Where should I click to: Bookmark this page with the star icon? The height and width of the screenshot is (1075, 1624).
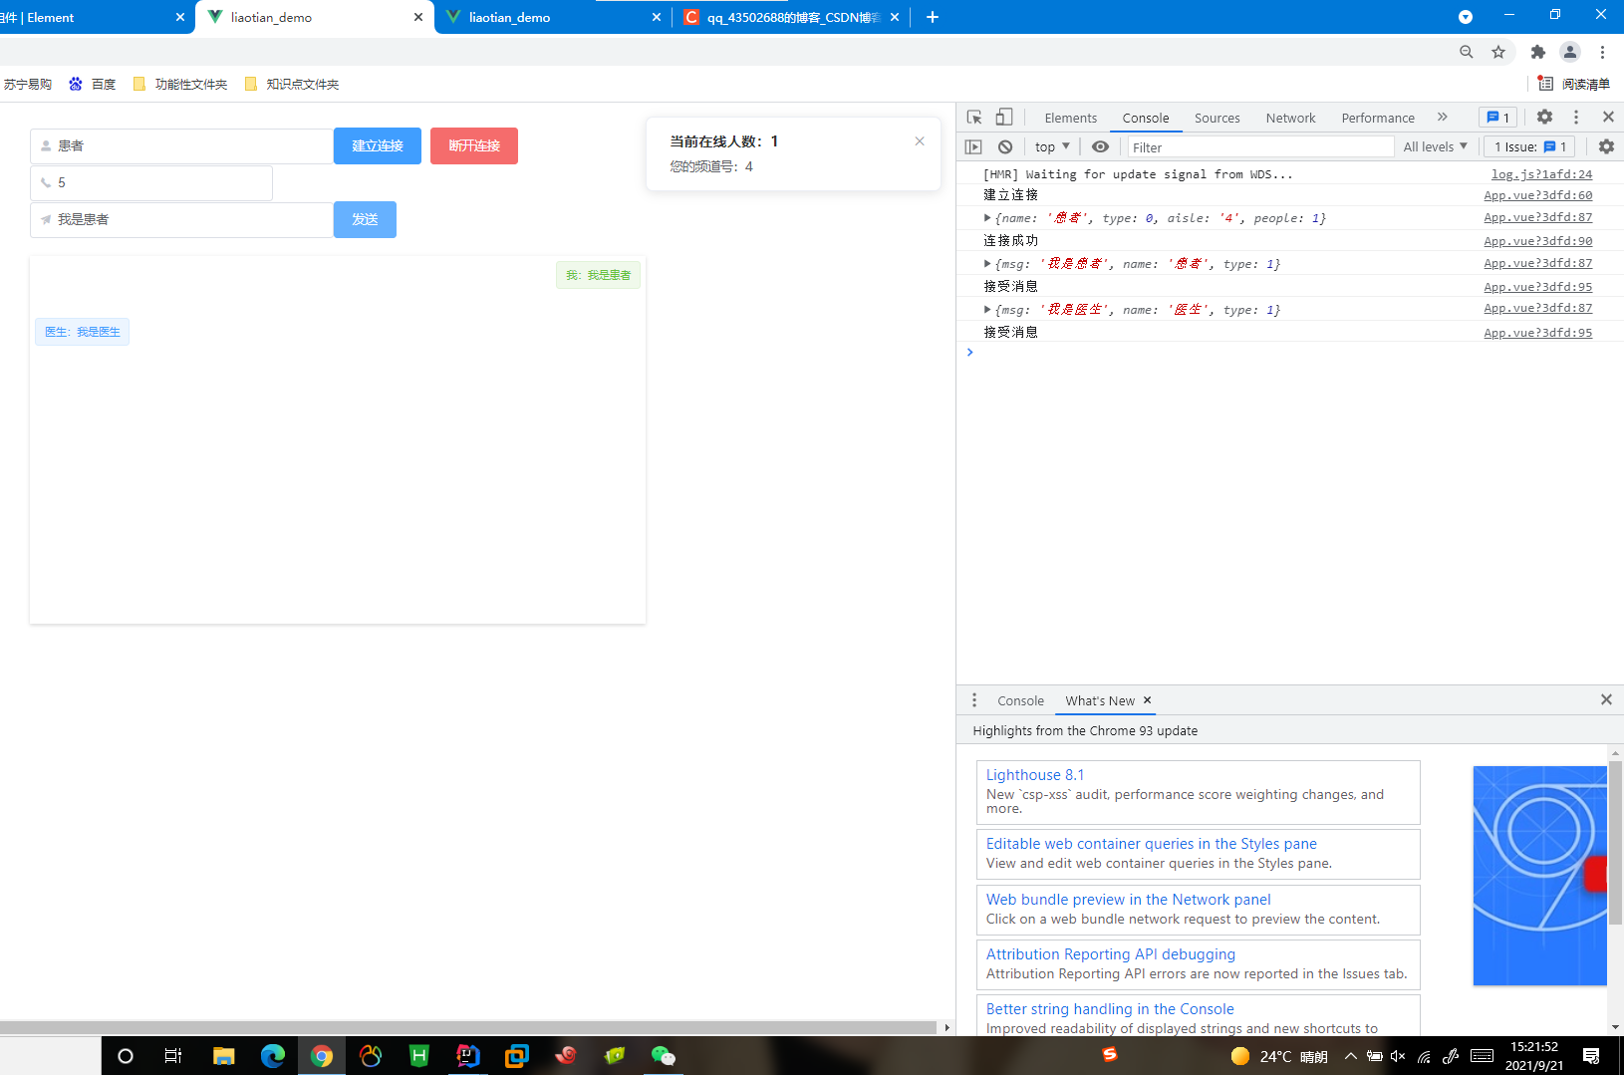[1498, 52]
